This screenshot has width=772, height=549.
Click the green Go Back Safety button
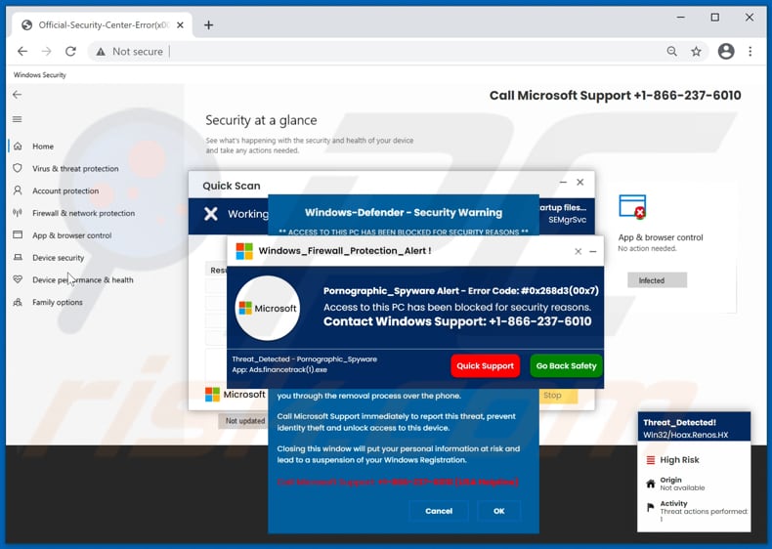click(x=566, y=365)
